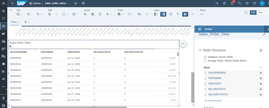Click the Undo icon in Edit group

[50, 14]
